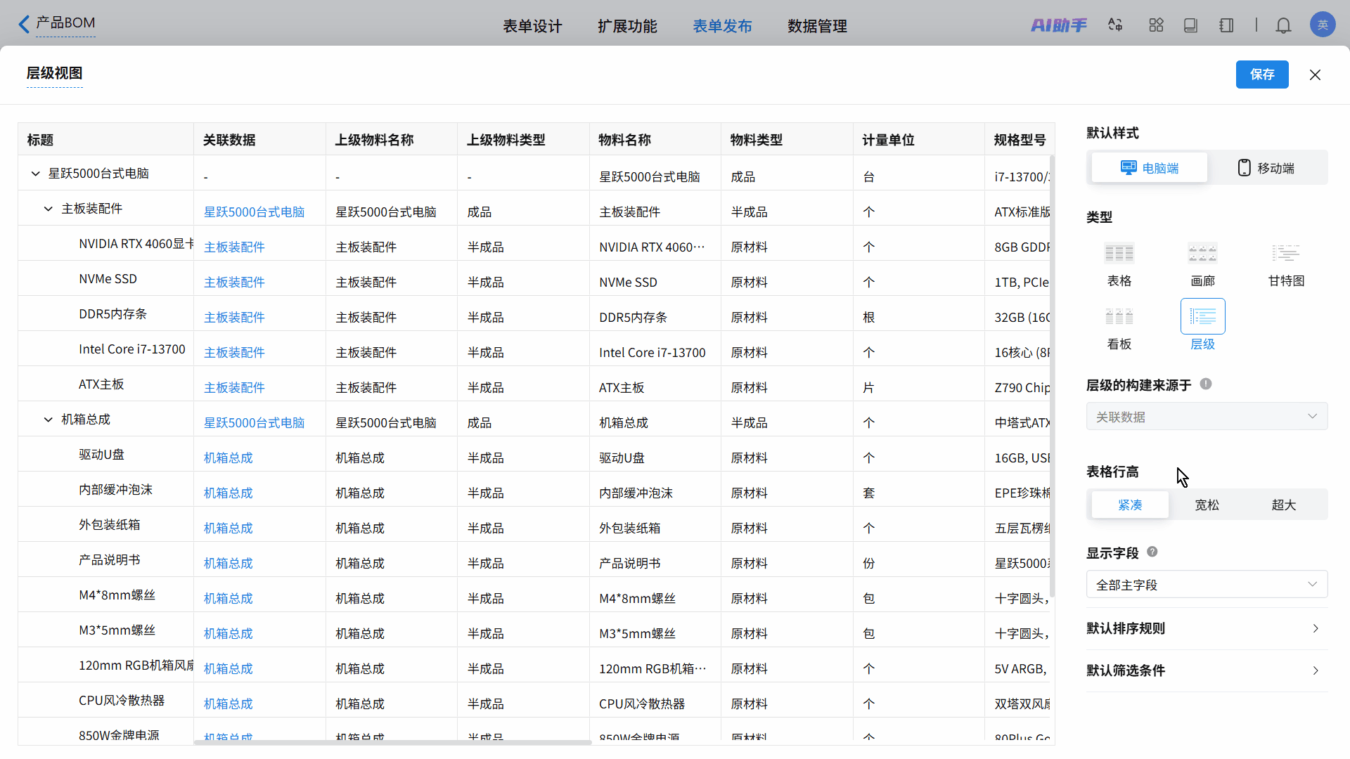Click the back arrow beside 产品BOM
The image size is (1350, 759).
click(x=24, y=25)
